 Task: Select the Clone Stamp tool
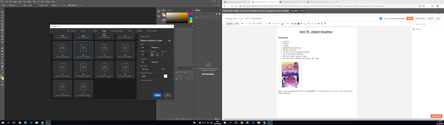tap(2, 36)
